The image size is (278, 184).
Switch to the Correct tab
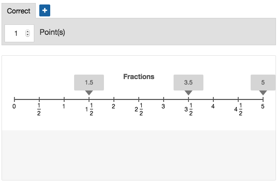(x=18, y=11)
